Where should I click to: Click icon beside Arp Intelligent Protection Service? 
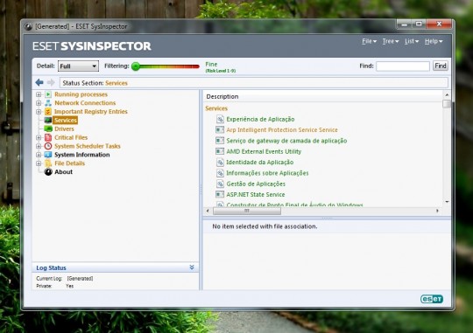click(x=220, y=129)
